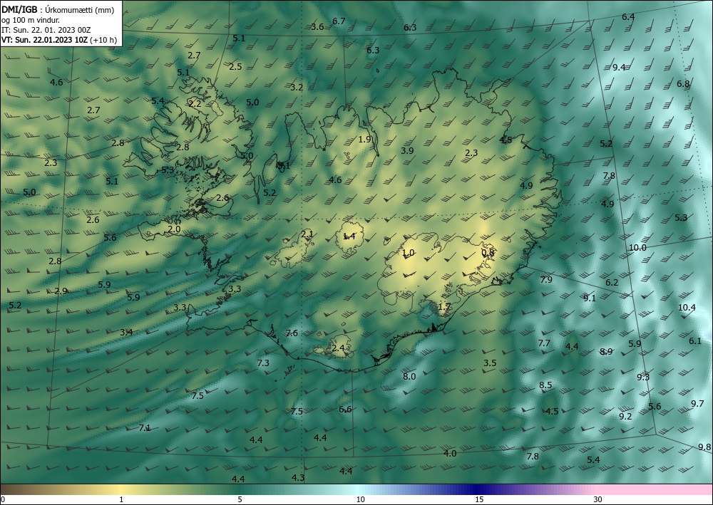The width and height of the screenshot is (713, 505).
Task: Click the 1.0 value on the glacier
Action: click(408, 252)
